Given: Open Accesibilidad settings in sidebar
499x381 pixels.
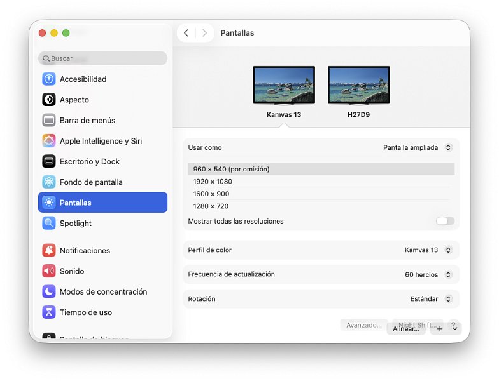Looking at the screenshot, I should [x=83, y=79].
